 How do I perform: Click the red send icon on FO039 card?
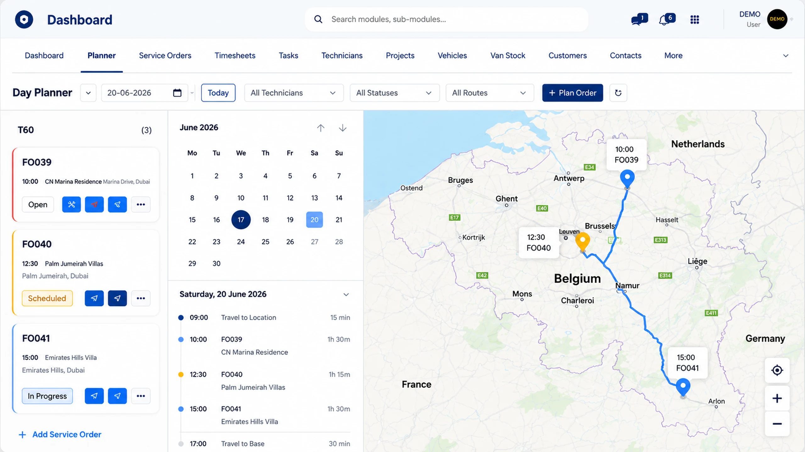94,204
